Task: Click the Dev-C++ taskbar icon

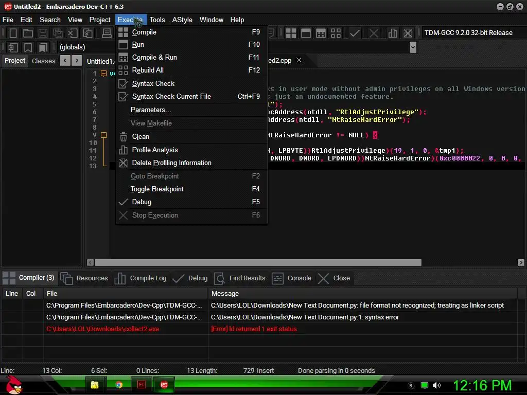Action: [x=164, y=385]
